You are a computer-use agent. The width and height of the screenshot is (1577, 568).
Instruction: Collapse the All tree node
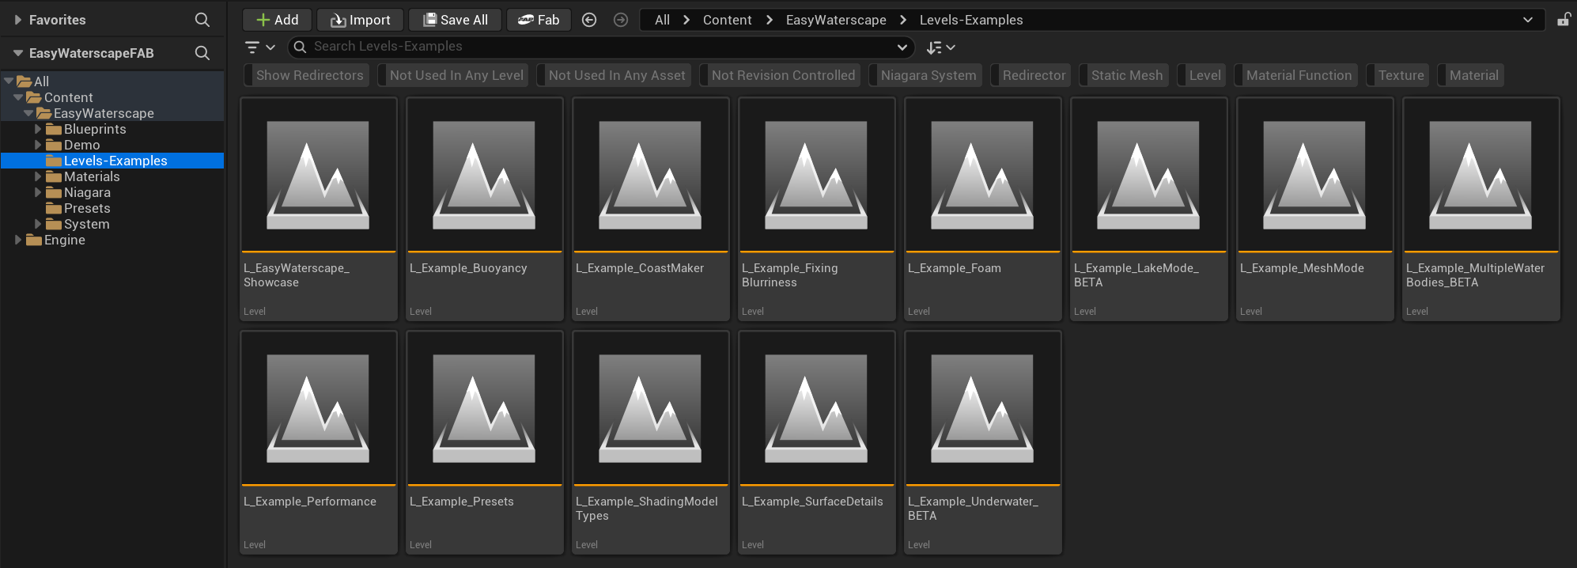pyautogui.click(x=9, y=81)
